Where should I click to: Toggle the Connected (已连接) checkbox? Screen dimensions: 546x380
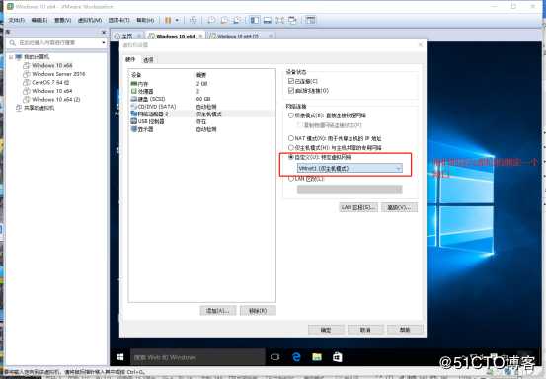pos(291,81)
